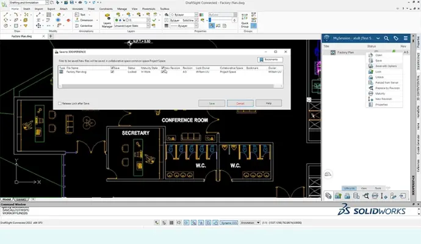Image resolution: width=421 pixels, height=244 pixels.
Task: Expand the MySession chevron dropdown
Action: tap(378, 38)
